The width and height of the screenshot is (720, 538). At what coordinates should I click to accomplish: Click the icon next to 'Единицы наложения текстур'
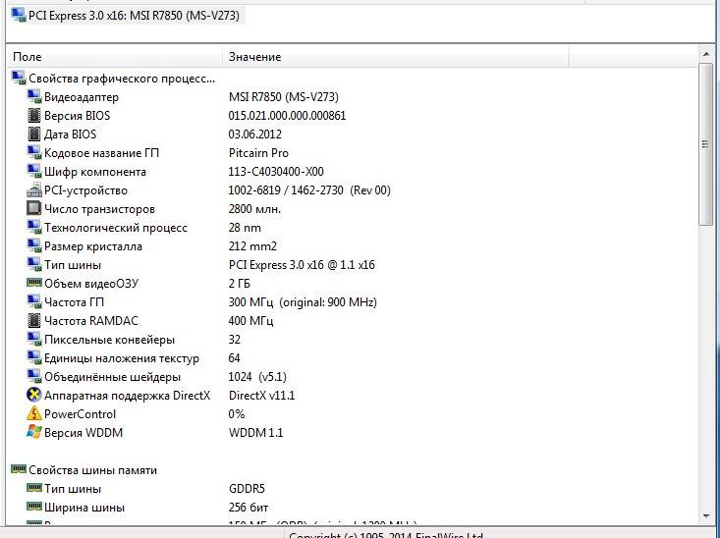coord(34,358)
